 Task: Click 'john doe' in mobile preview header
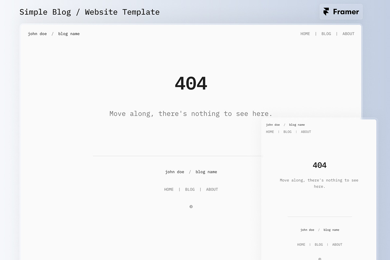pos(273,125)
